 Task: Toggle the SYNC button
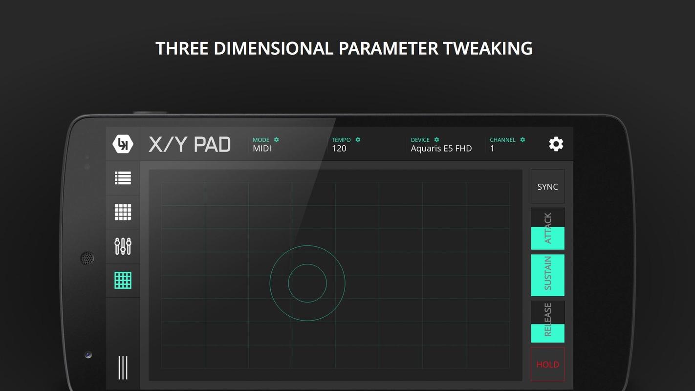pyautogui.click(x=547, y=187)
